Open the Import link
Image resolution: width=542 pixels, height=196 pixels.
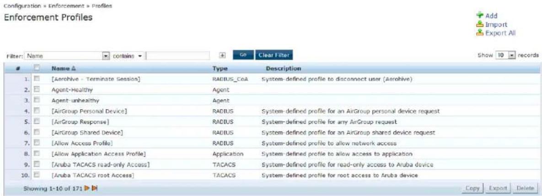496,25
